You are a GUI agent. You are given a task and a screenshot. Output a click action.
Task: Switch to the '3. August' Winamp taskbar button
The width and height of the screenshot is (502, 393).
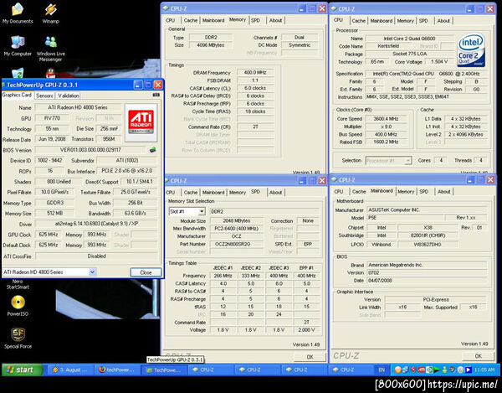[70, 370]
